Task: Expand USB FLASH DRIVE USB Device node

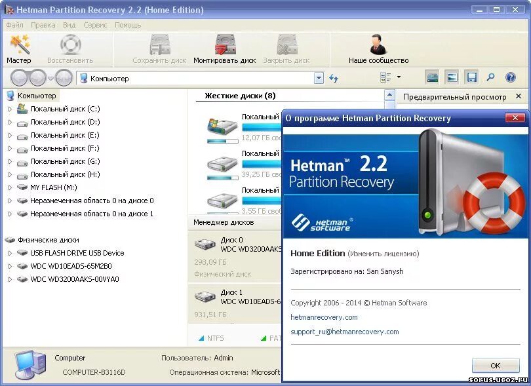Action: (x=10, y=253)
